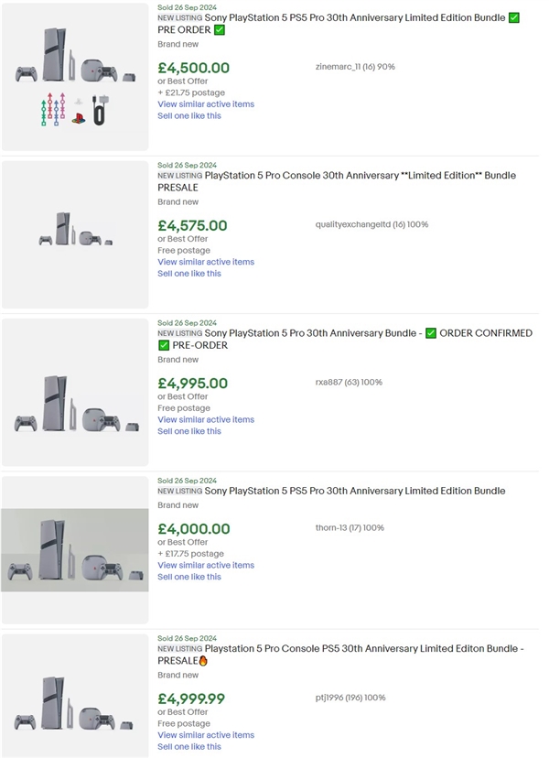Open the £4,999.99 PRESALE listing image
The image size is (549, 758).
(75, 698)
